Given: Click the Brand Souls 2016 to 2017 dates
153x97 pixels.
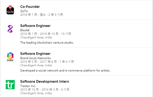Looking at the screenshot, I should [47, 62].
